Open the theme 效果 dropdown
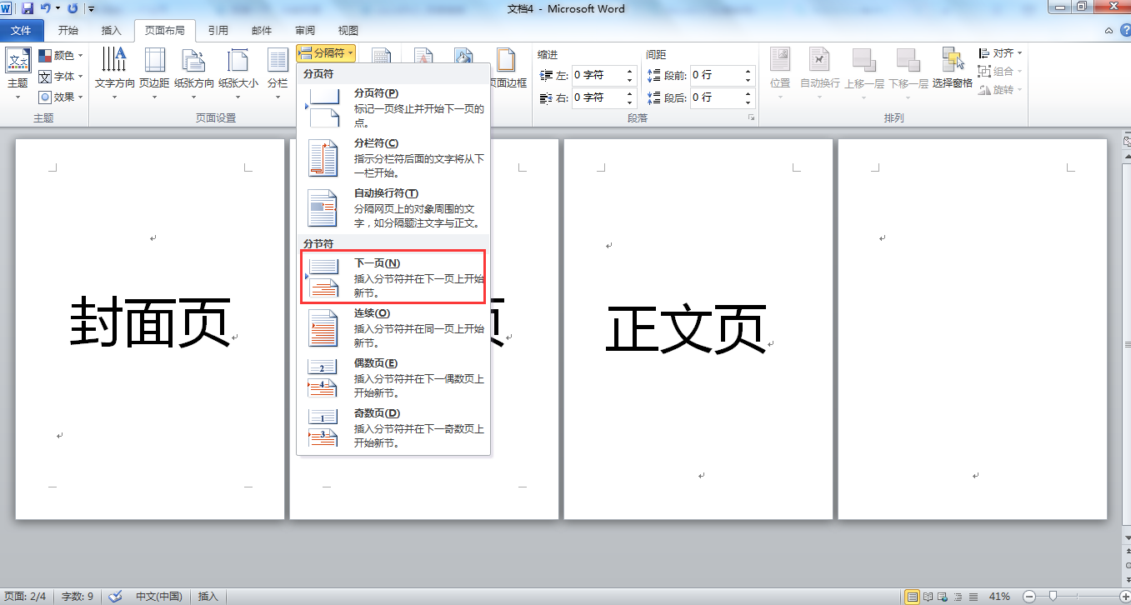Image resolution: width=1131 pixels, height=605 pixels. [x=60, y=97]
